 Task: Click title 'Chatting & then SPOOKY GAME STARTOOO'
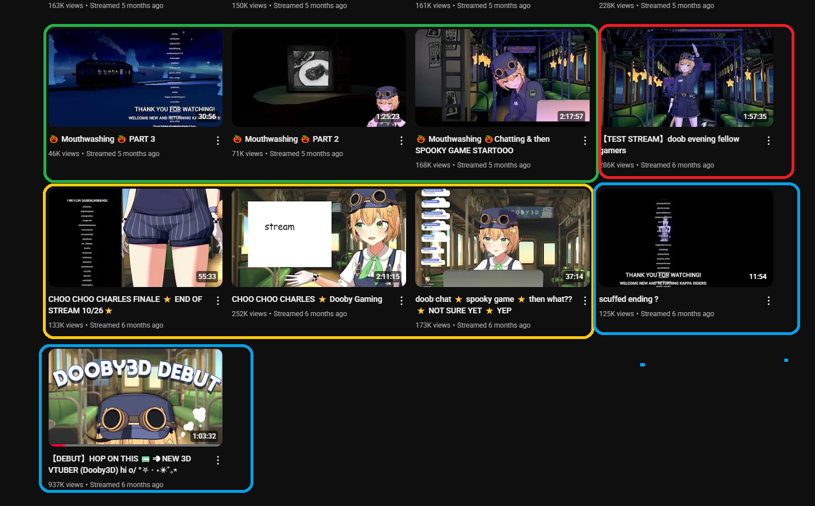[x=483, y=145]
